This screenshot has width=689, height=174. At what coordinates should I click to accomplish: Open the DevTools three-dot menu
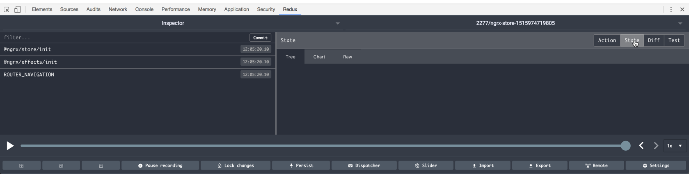pos(671,9)
